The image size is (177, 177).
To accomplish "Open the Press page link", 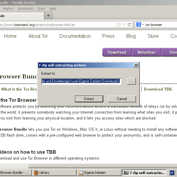I will pyautogui.click(x=108, y=36).
